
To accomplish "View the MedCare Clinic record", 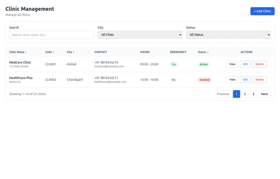I will [232, 64].
